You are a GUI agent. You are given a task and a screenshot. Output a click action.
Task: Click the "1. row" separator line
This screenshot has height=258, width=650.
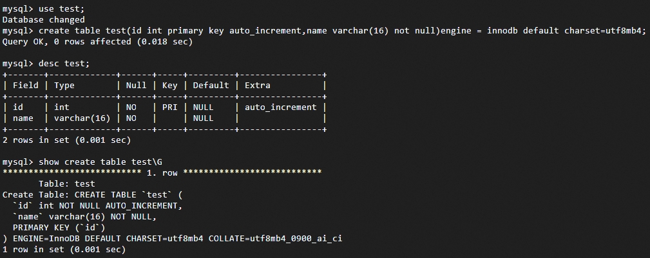click(162, 172)
